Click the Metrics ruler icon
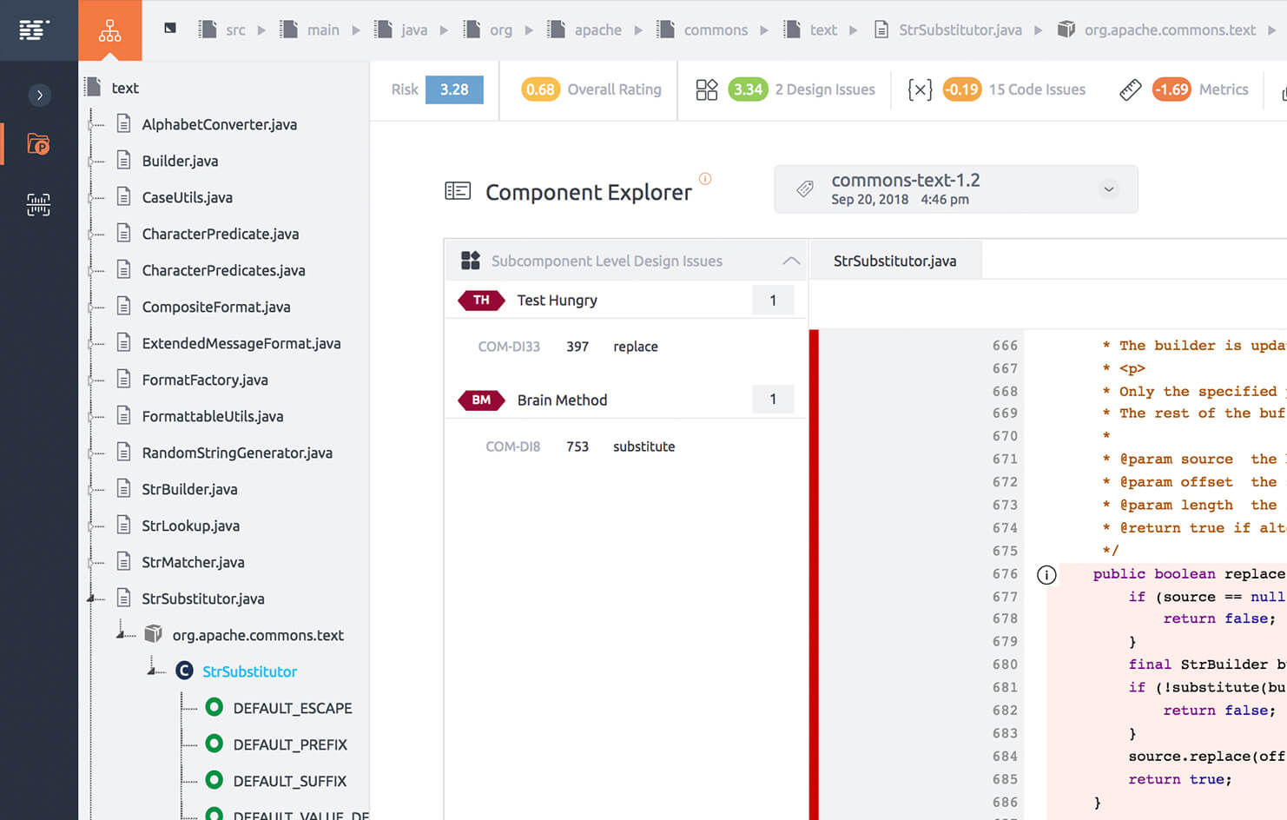 pyautogui.click(x=1130, y=89)
